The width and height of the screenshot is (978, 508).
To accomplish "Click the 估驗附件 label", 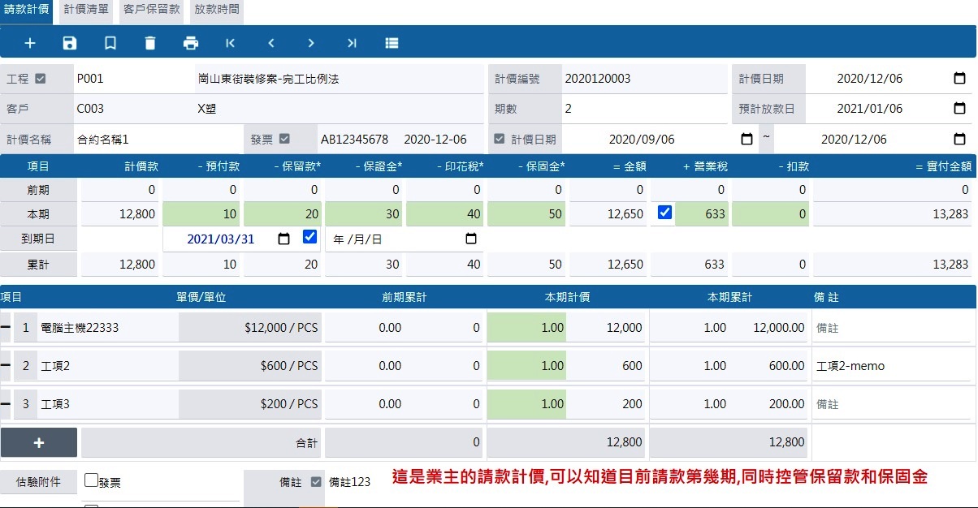I will tap(39, 481).
